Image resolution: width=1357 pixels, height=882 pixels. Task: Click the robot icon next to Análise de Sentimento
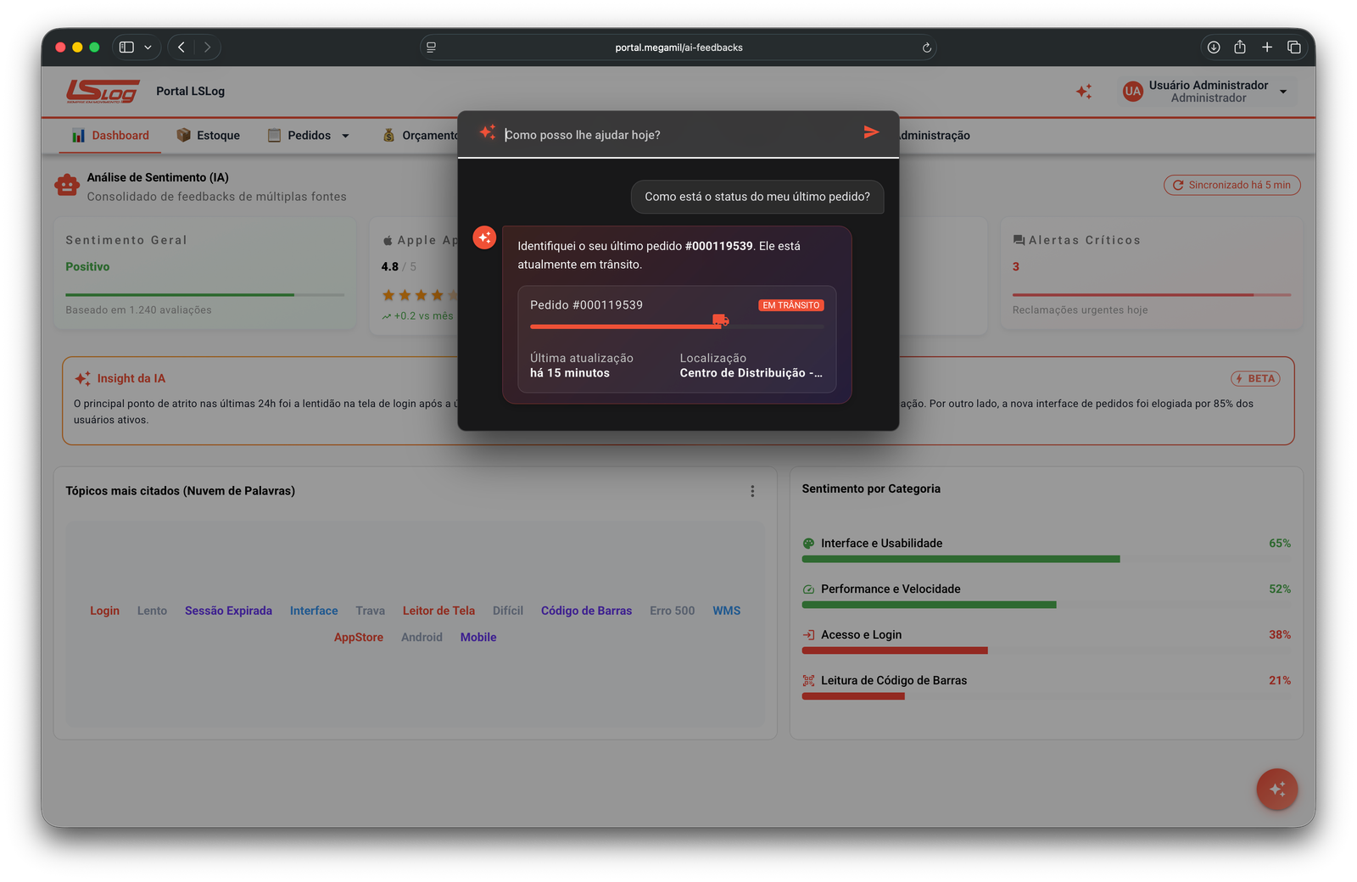coord(67,185)
